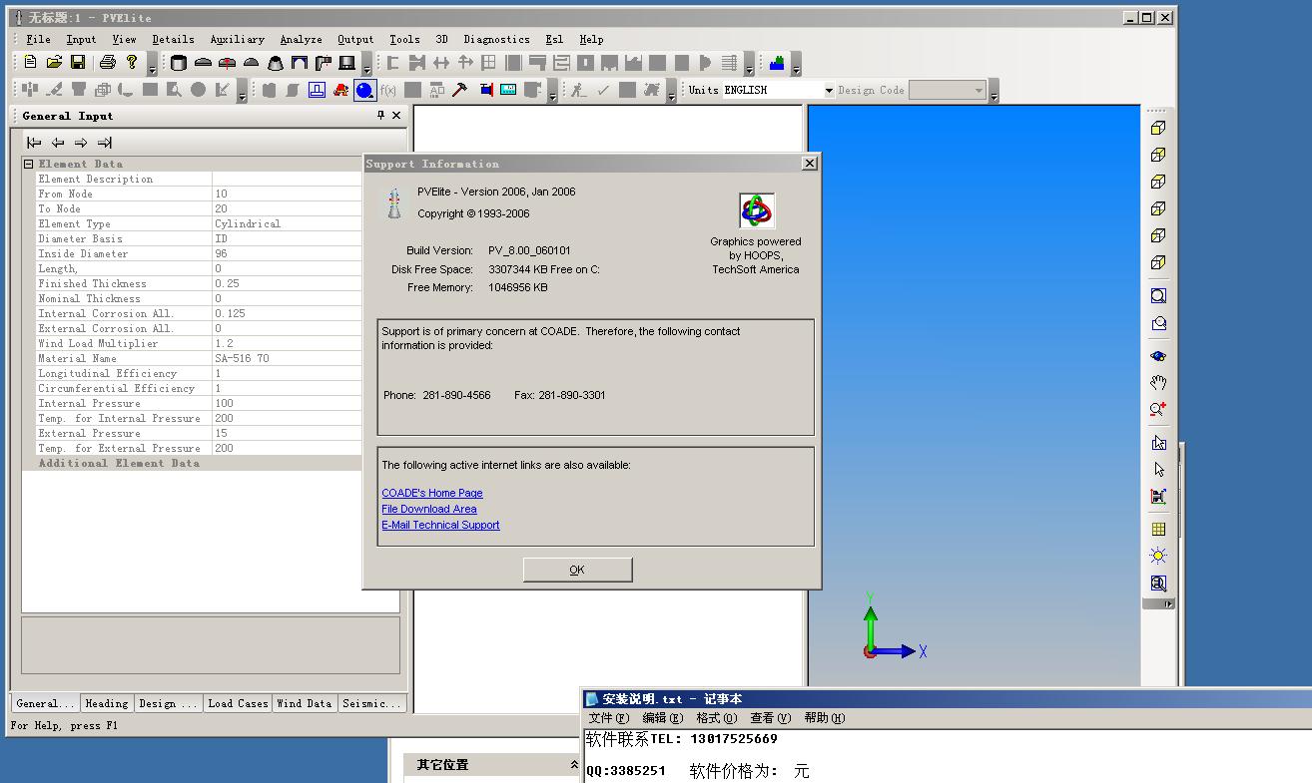Click the Element Type value Cylindrical
The width and height of the screenshot is (1312, 783).
pyautogui.click(x=287, y=223)
